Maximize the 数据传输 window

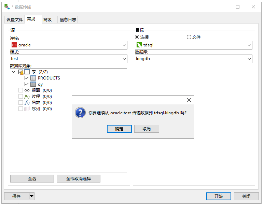click(238, 7)
